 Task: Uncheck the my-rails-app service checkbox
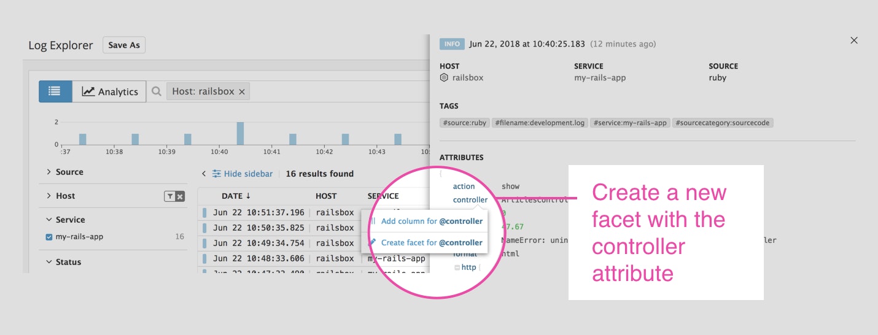point(49,237)
